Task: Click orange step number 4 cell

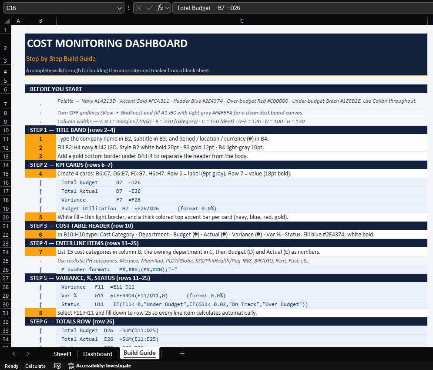Action: [x=40, y=174]
